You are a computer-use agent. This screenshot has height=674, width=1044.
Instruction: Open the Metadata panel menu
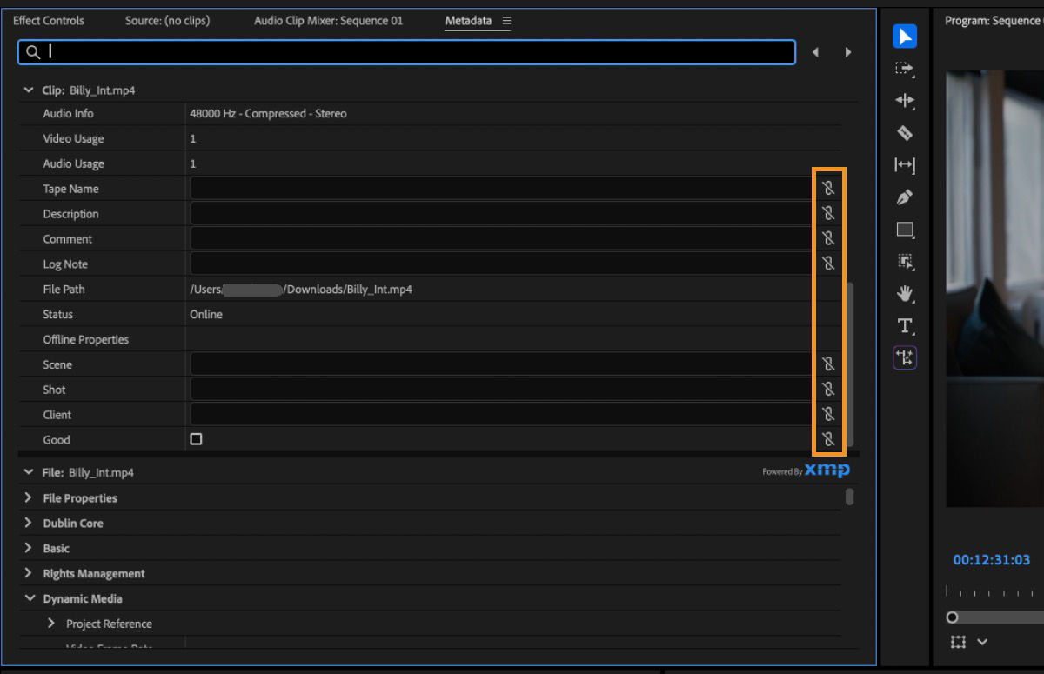tap(505, 21)
